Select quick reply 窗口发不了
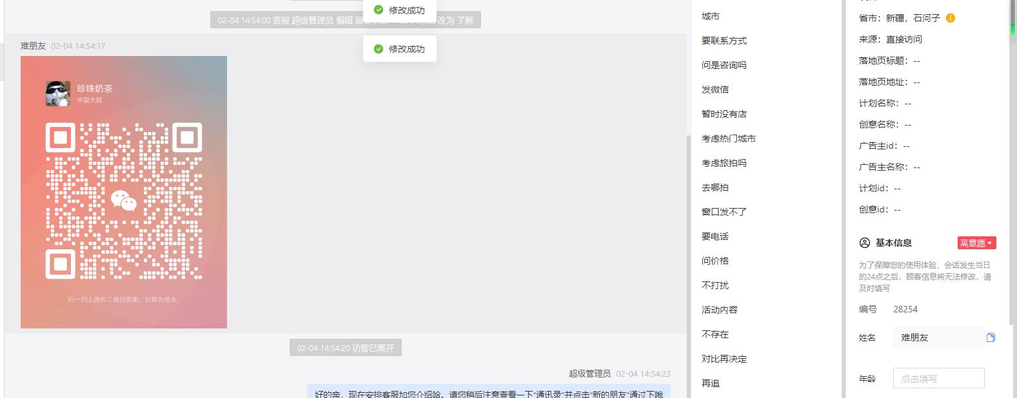Image resolution: width=1017 pixels, height=398 pixels. [724, 212]
